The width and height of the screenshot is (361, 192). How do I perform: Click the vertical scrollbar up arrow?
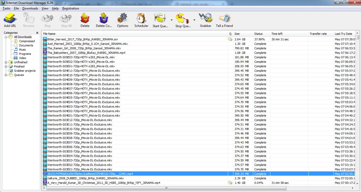click(x=357, y=33)
